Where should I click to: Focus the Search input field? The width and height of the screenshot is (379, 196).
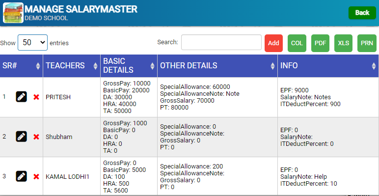click(x=221, y=42)
